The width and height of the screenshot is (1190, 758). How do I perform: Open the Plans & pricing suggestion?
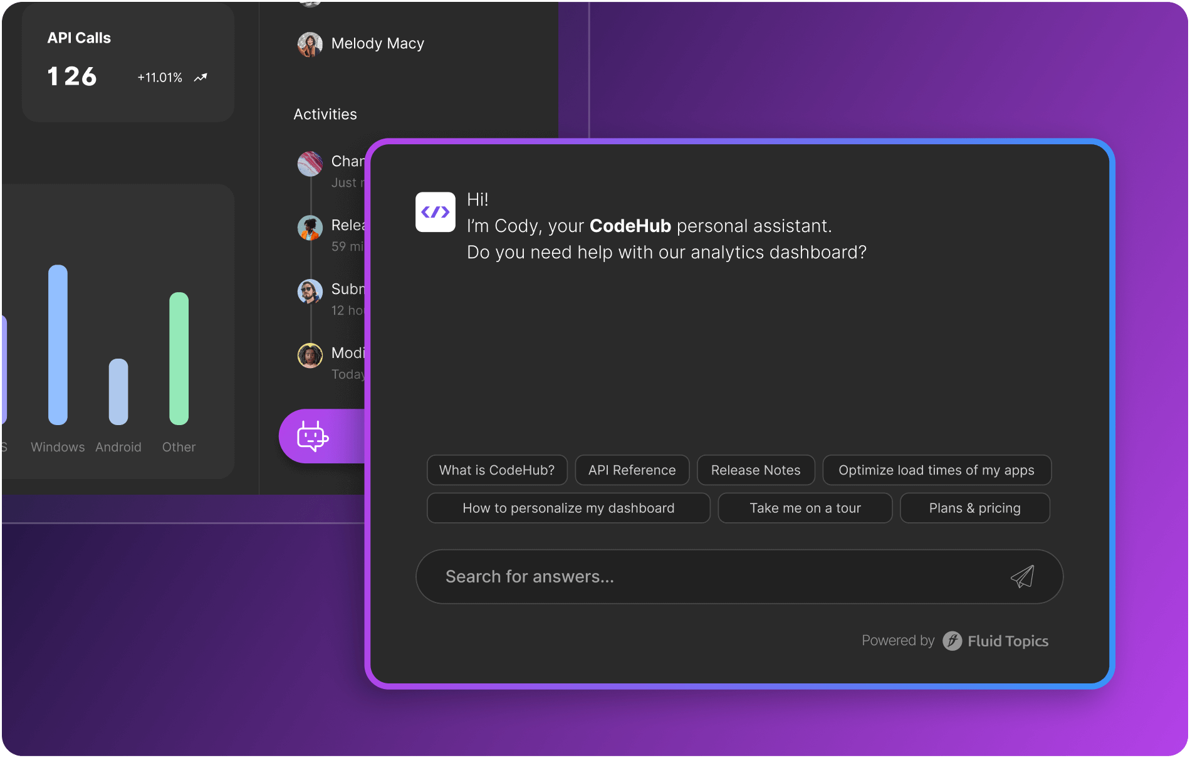click(974, 508)
